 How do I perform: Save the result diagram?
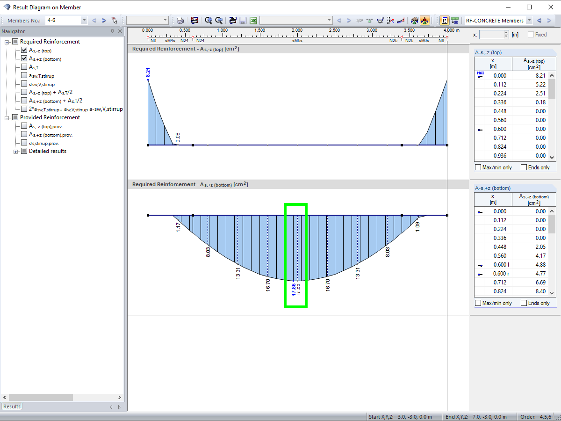(243, 20)
